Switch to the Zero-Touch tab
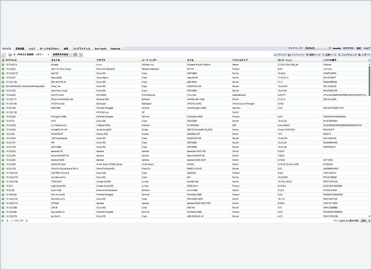Screen dimensions: 372x270 tap(101, 49)
